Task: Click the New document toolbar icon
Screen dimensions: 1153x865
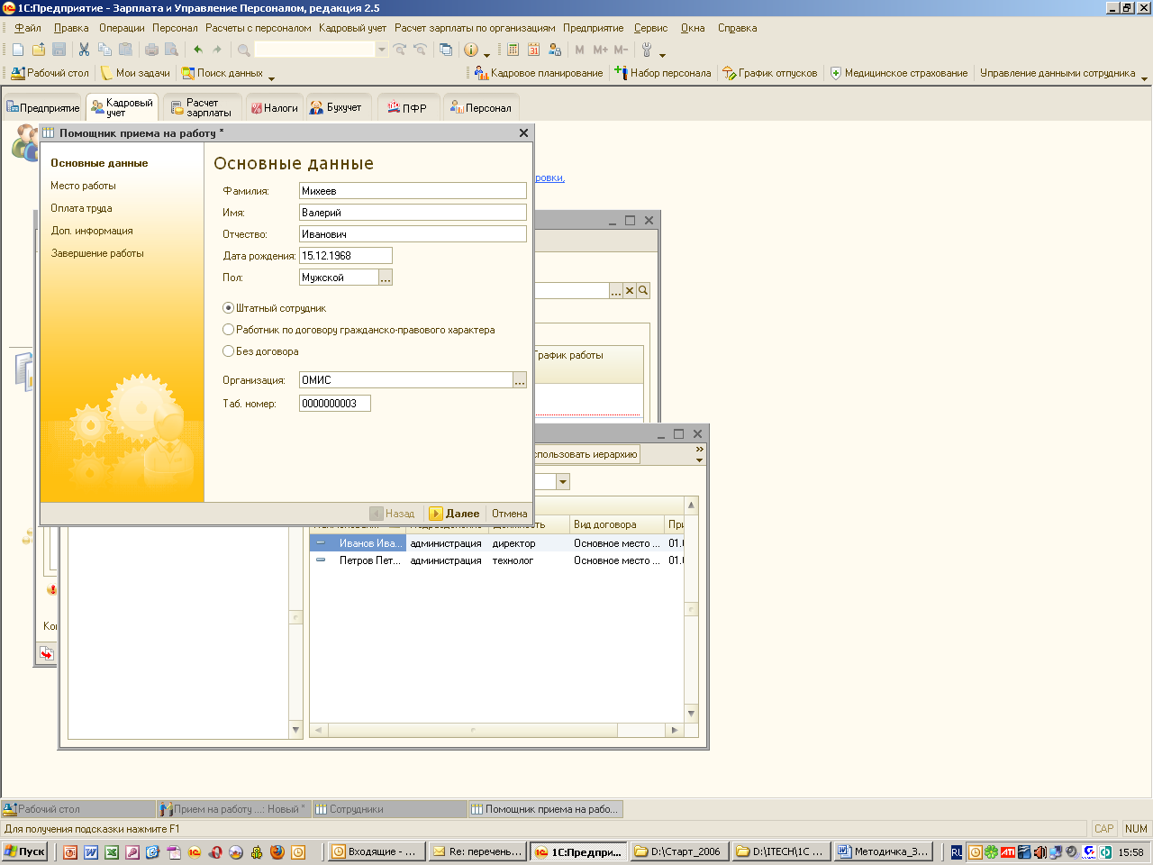Action: [18, 50]
